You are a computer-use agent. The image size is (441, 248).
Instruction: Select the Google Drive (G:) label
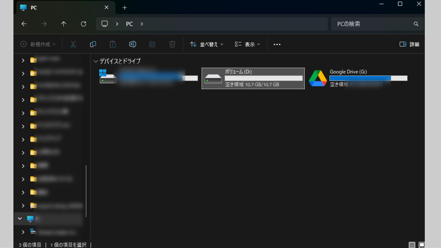click(348, 72)
